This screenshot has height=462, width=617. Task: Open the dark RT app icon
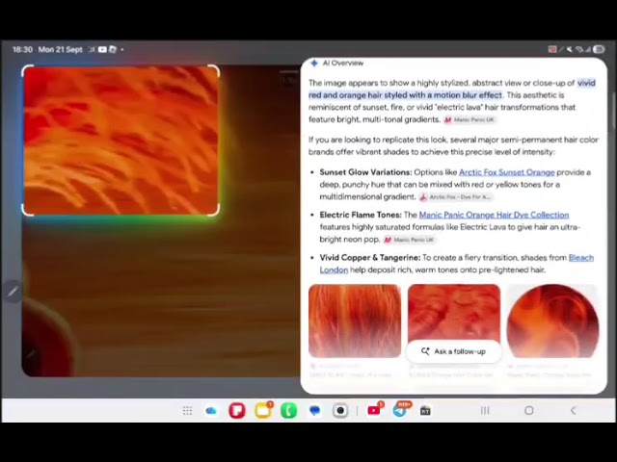425,411
